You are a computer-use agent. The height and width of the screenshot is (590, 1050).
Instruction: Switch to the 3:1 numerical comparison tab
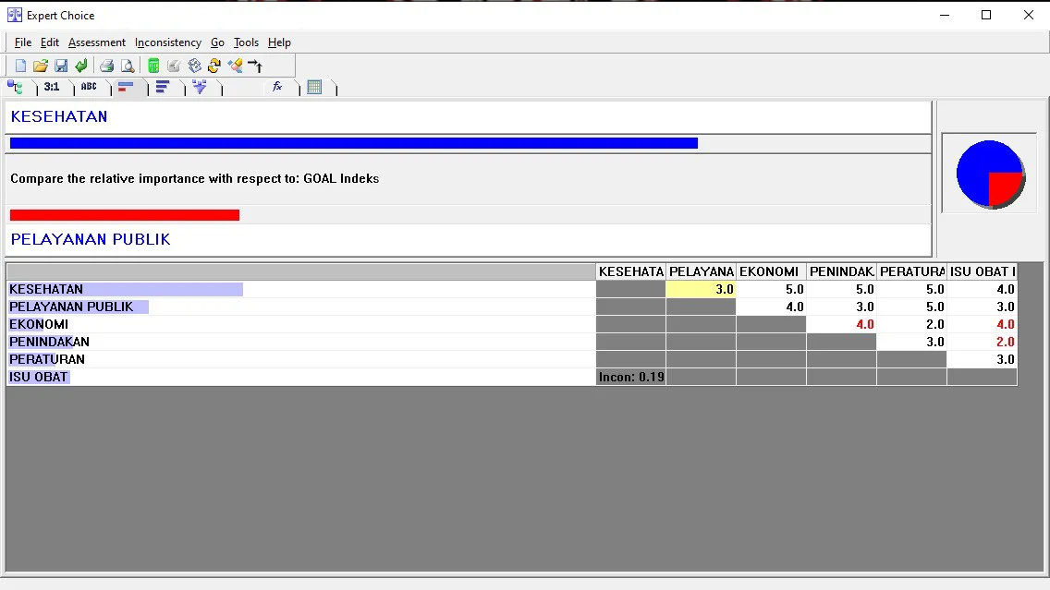[x=52, y=87]
